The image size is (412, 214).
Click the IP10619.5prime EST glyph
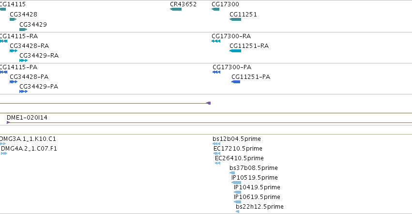(x=238, y=202)
